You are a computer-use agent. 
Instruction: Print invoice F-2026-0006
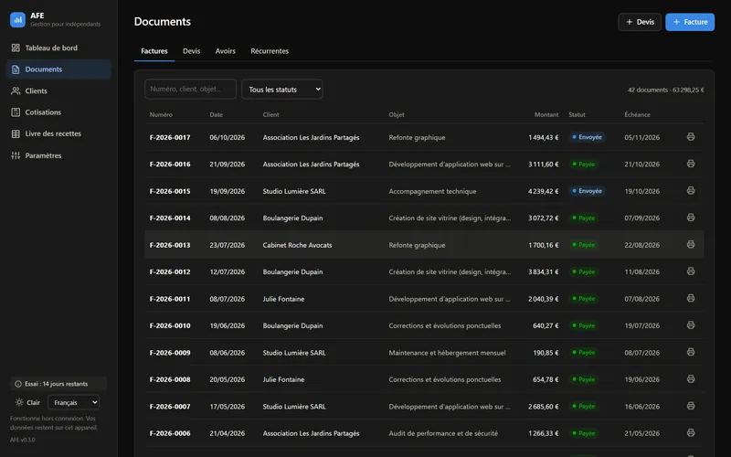point(691,432)
